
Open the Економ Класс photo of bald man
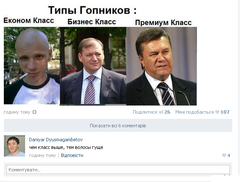coord(32,66)
